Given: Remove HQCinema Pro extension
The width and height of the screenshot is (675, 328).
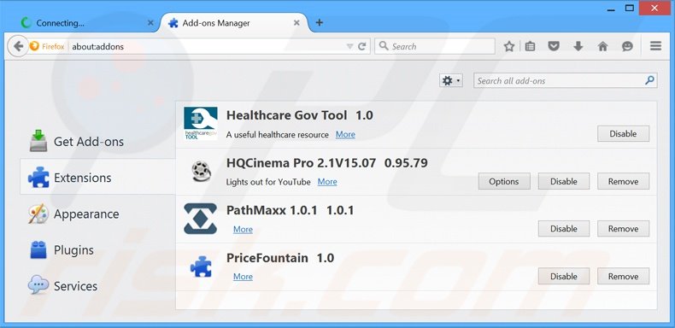Looking at the screenshot, I should pos(623,182).
